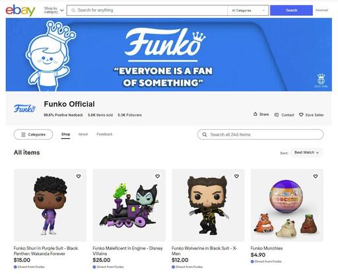
Task: Click the Share icon
Action: (255, 114)
